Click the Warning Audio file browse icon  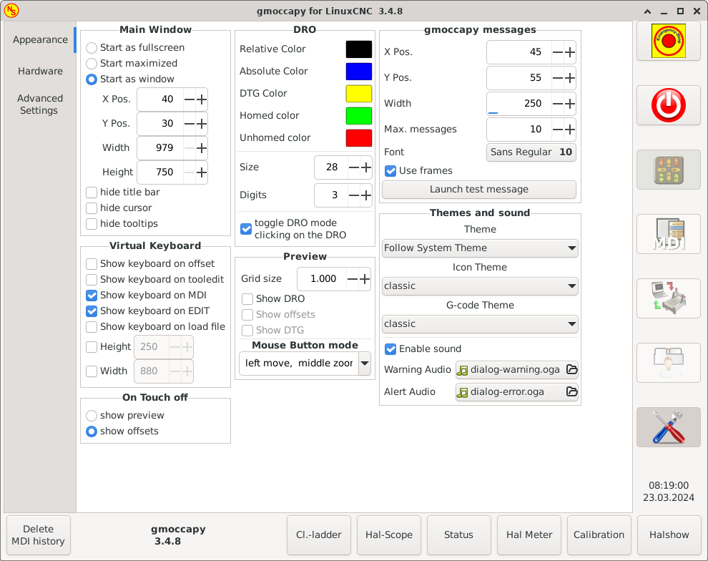point(572,369)
